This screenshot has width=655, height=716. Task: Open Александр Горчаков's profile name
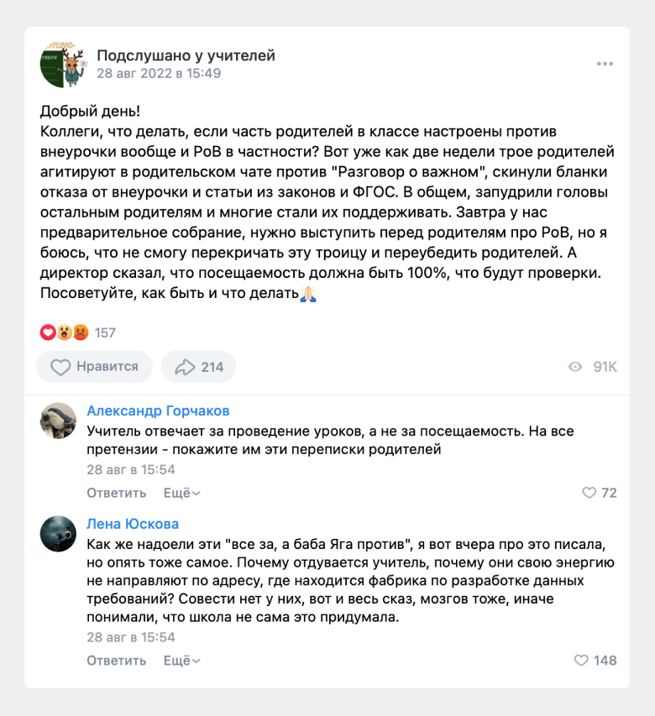point(158,411)
